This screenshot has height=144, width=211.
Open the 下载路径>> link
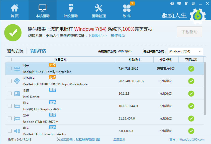click(x=97, y=35)
